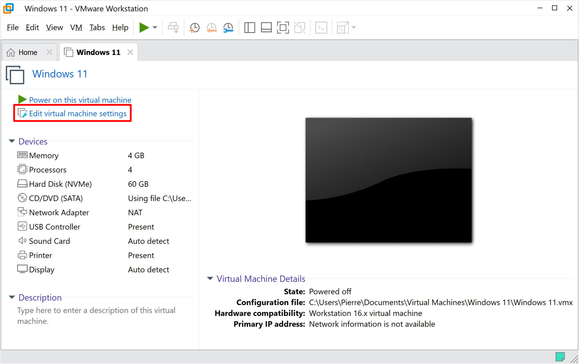Toggle the library panel visibility icon
Image resolution: width=579 pixels, height=364 pixels.
(x=249, y=27)
